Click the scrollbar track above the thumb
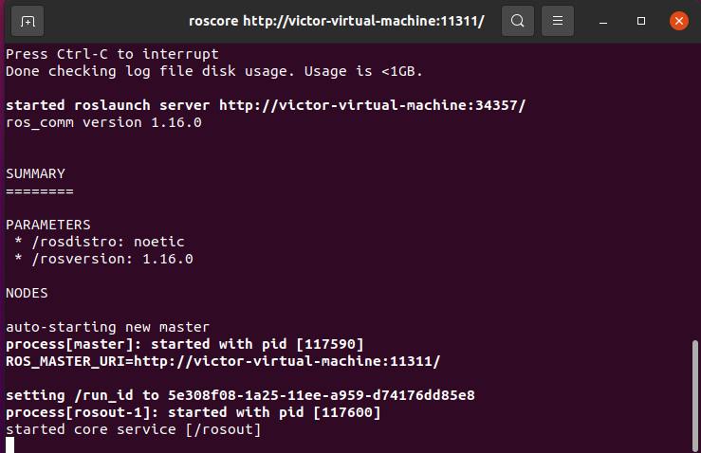 coord(695,190)
